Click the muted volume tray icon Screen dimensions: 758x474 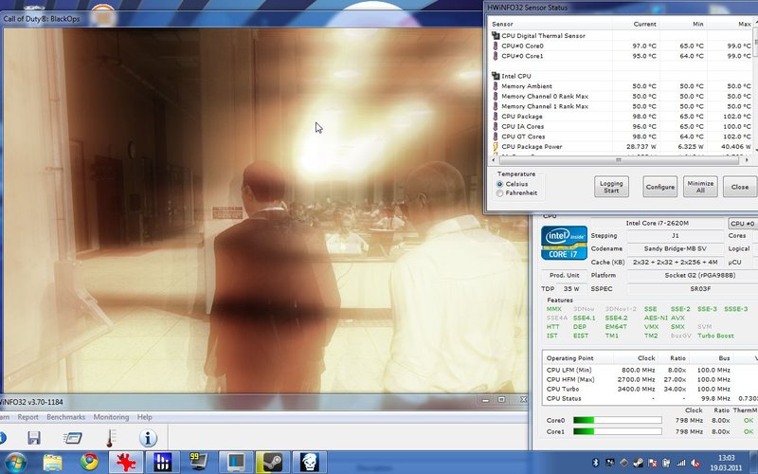click(x=695, y=463)
